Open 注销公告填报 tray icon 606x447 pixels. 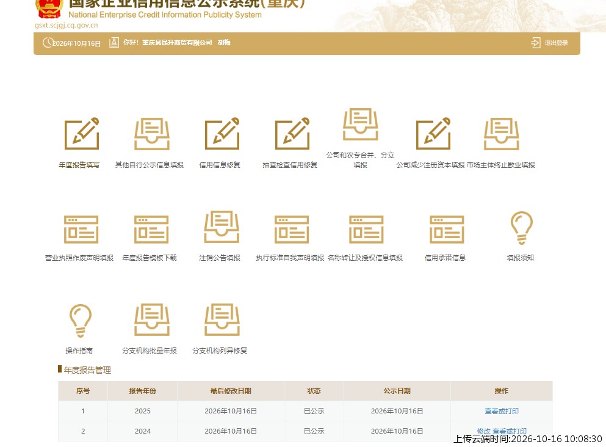click(222, 227)
